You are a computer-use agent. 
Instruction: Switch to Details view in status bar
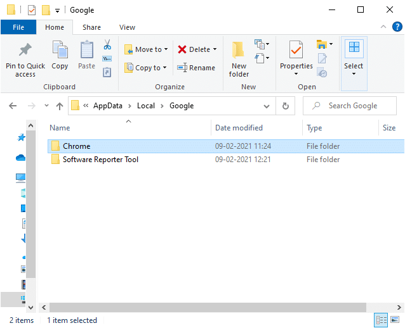(x=381, y=320)
